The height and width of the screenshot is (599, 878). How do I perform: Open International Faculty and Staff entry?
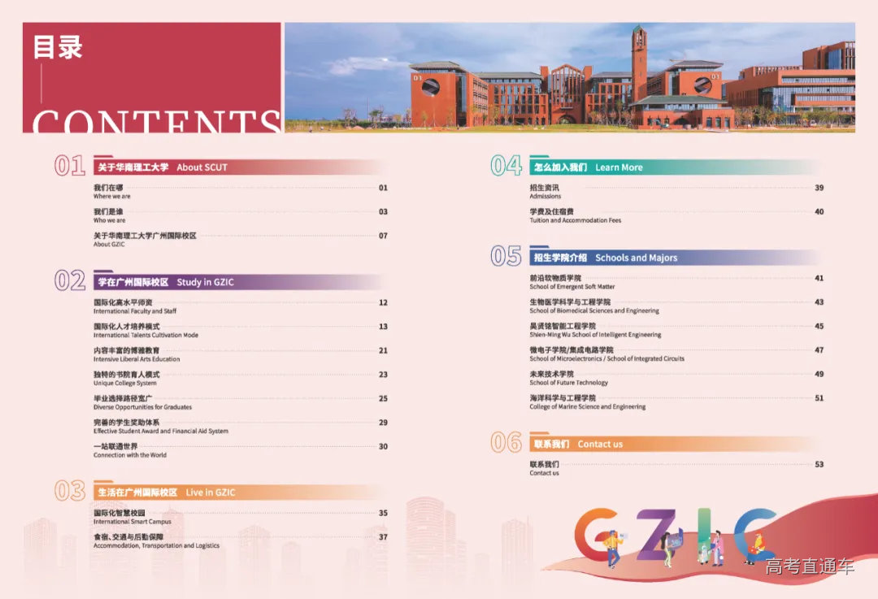(x=134, y=306)
